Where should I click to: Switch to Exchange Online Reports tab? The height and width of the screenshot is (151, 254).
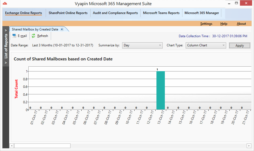[x=24, y=13]
